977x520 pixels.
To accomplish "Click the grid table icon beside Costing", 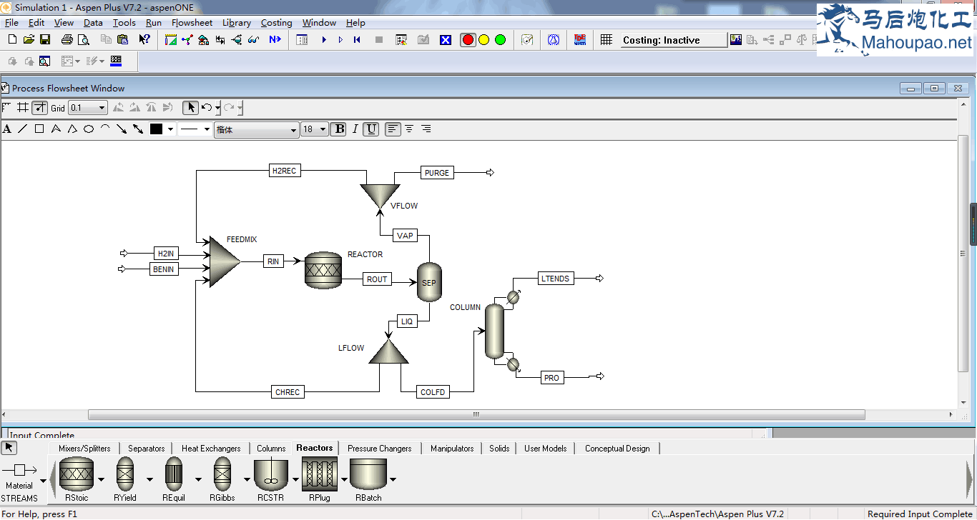I will [x=607, y=40].
